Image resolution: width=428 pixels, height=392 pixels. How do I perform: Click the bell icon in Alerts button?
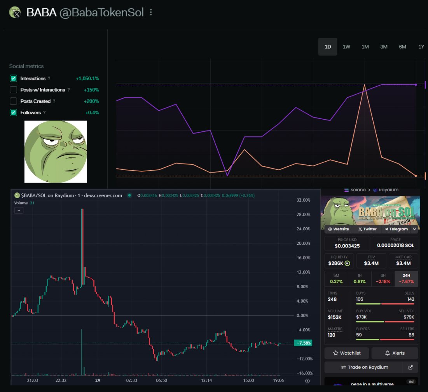pyautogui.click(x=387, y=353)
